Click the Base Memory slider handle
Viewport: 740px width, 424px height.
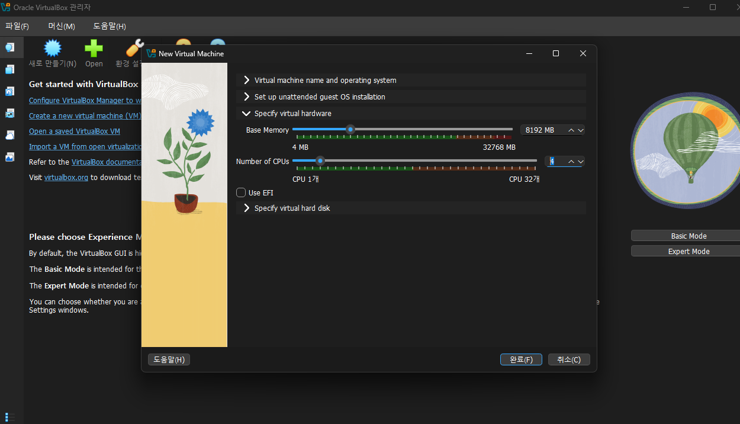[x=350, y=129]
